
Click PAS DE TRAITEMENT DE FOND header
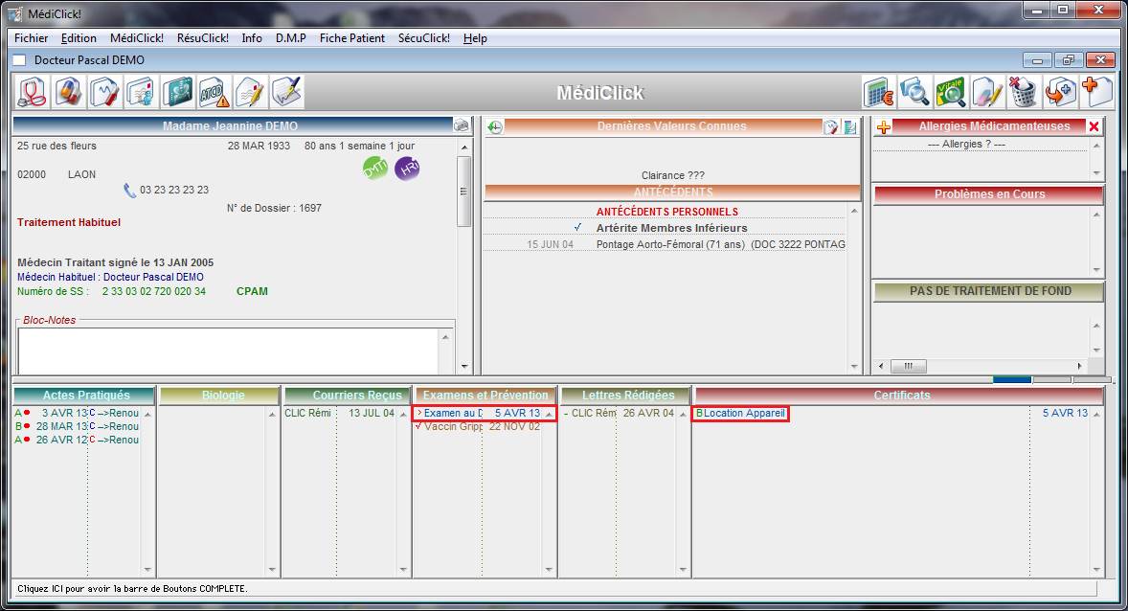(x=989, y=291)
